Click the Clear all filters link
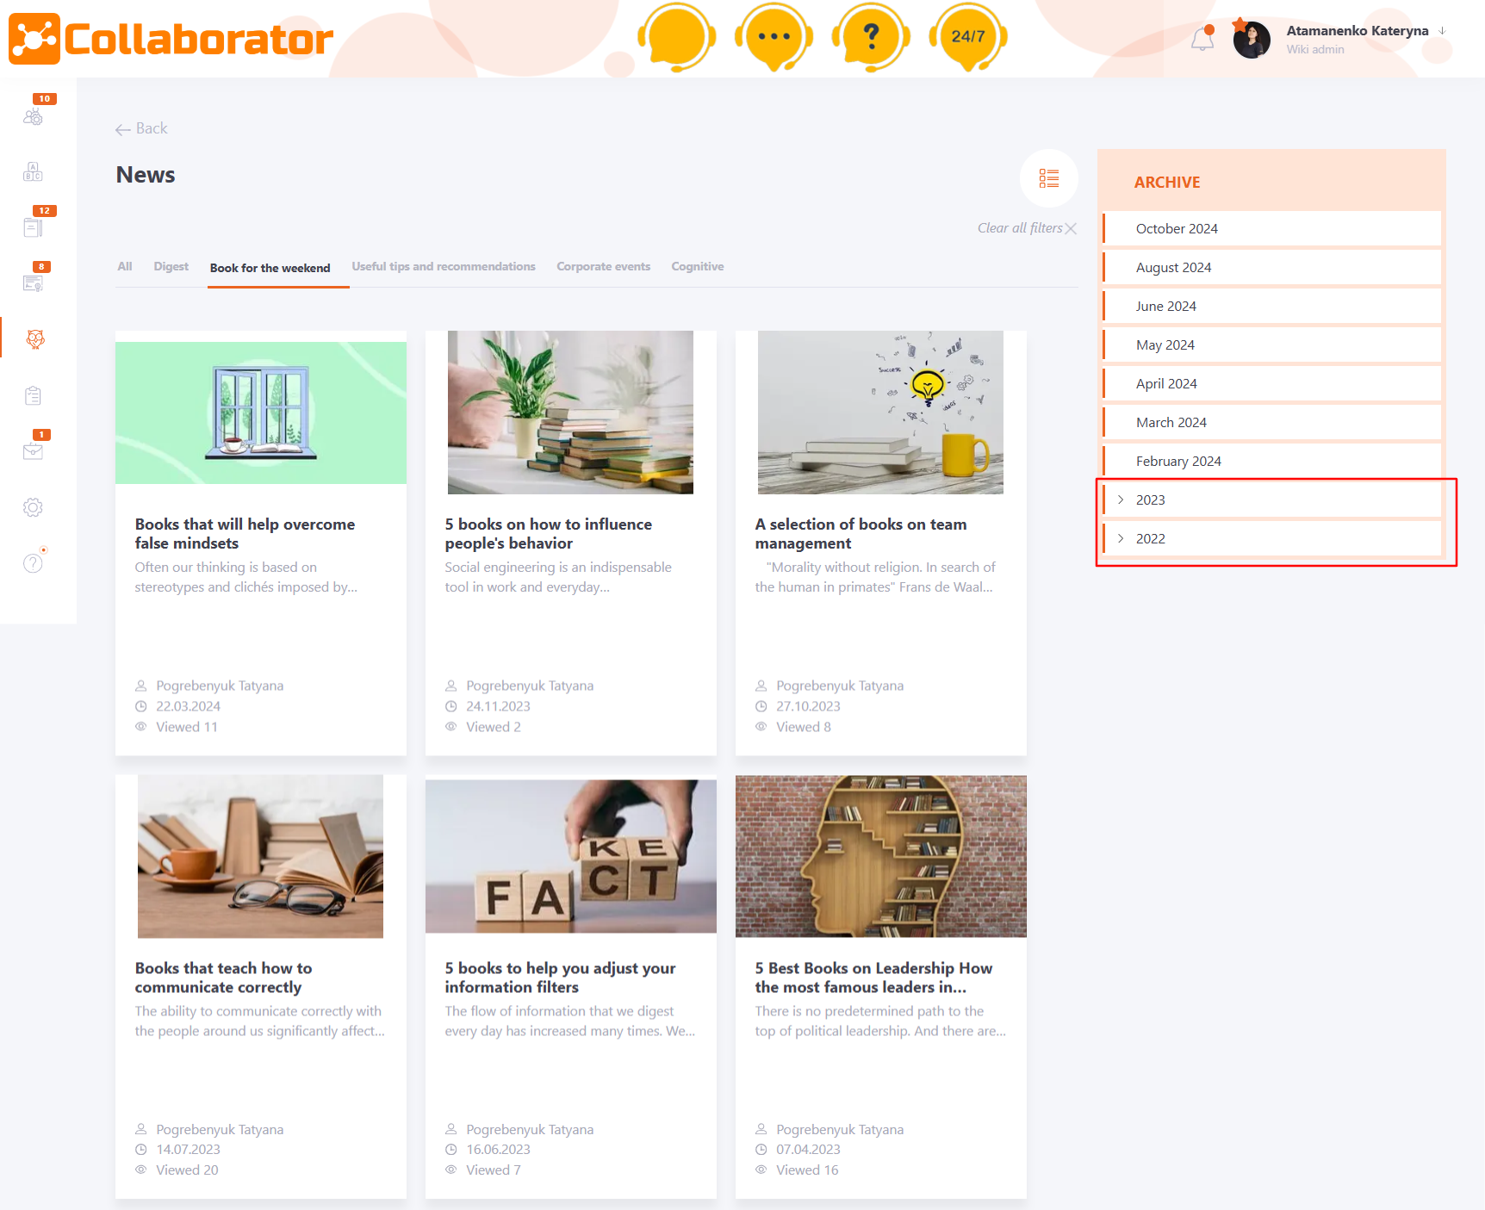1485x1210 pixels. [1021, 227]
